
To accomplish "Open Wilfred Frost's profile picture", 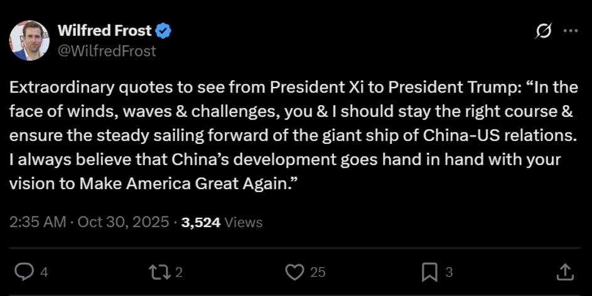I will 29,40.
